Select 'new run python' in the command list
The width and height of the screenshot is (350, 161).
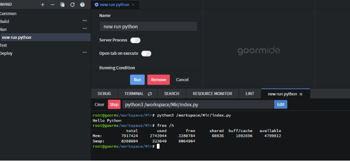(45, 37)
